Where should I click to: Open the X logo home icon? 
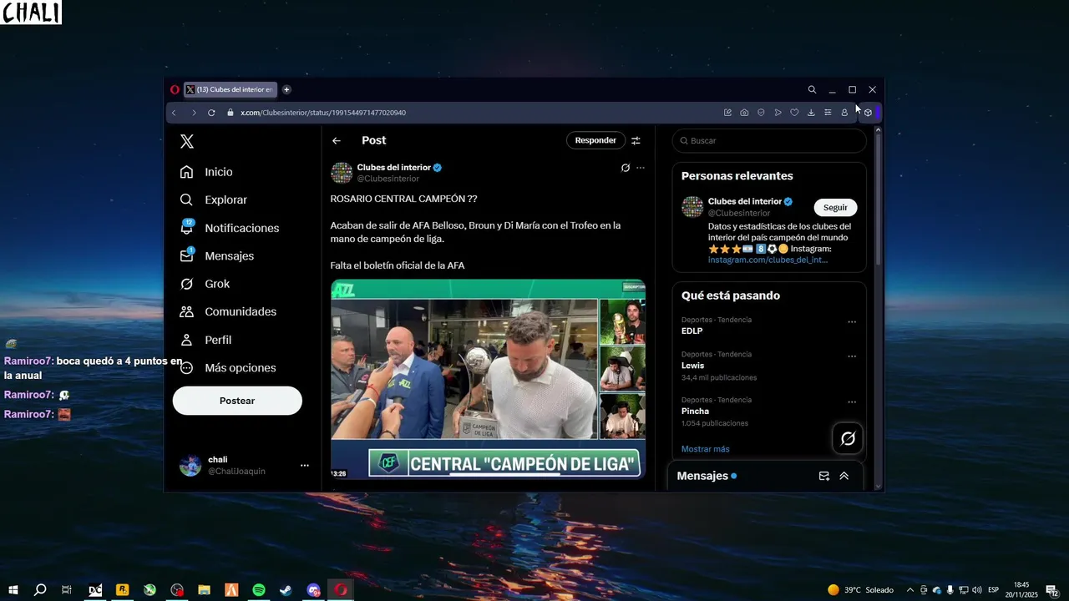187,142
